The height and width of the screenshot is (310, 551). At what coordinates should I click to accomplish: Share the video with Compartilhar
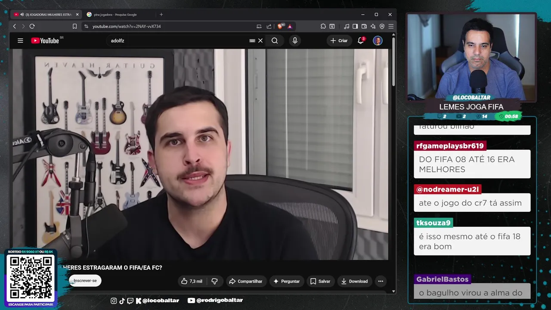click(246, 281)
